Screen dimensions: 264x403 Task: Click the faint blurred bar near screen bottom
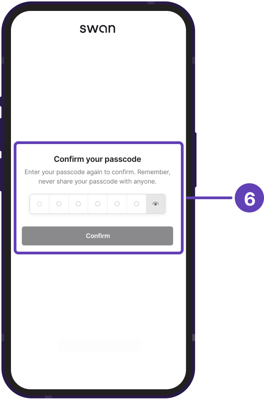pyautogui.click(x=100, y=346)
